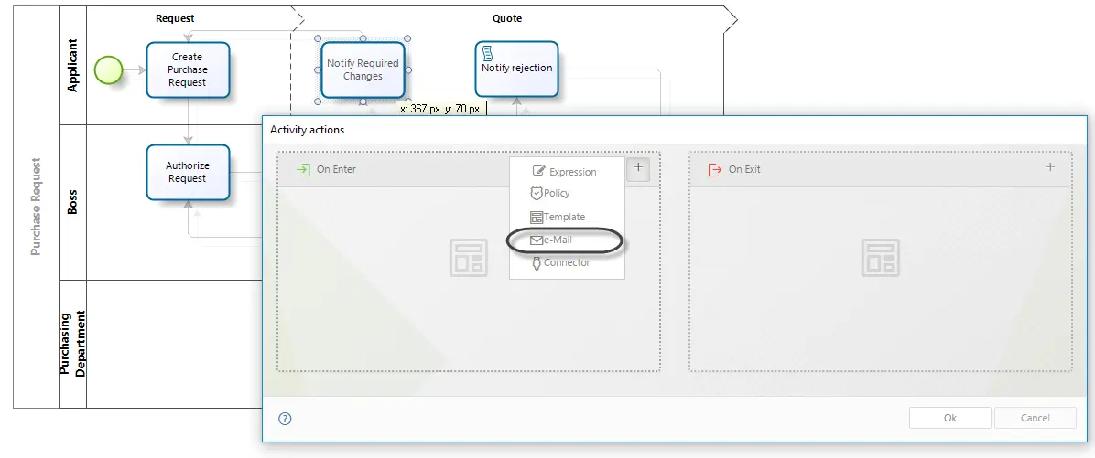Click the e-Mail envelope icon
The width and height of the screenshot is (1095, 458).
[x=537, y=240]
